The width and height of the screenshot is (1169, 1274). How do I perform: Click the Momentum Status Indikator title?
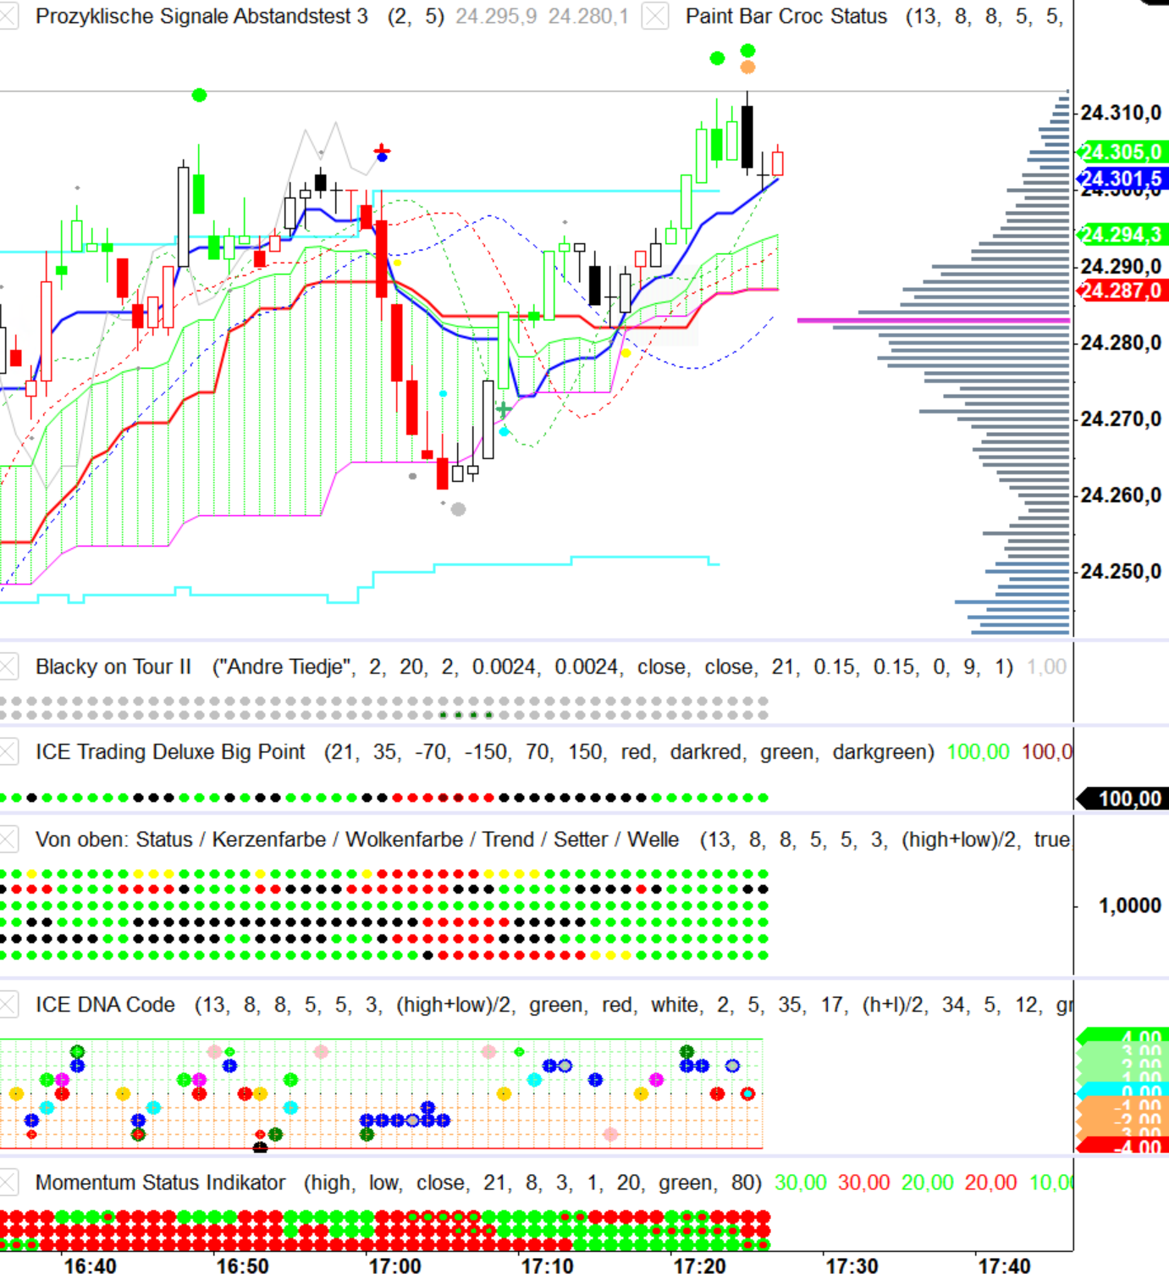[x=160, y=1183]
